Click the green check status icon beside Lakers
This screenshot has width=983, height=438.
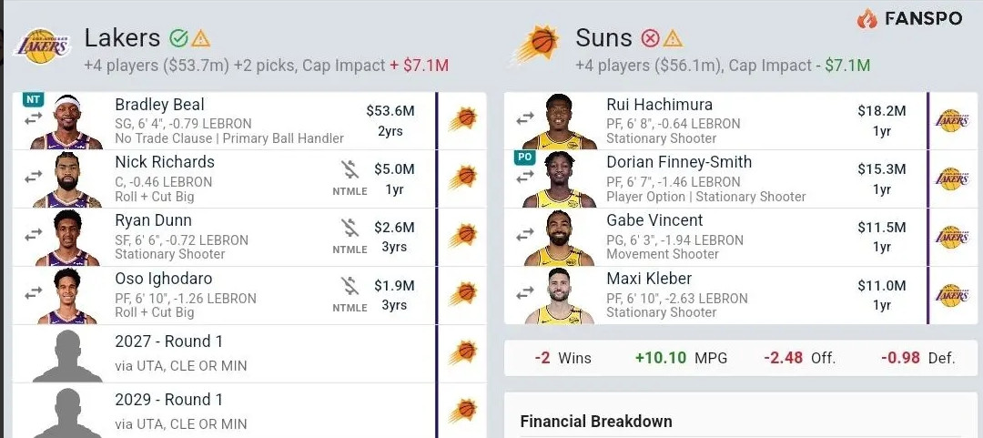point(178,38)
